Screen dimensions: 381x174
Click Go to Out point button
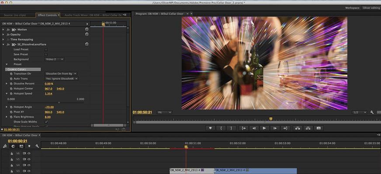click(285, 128)
